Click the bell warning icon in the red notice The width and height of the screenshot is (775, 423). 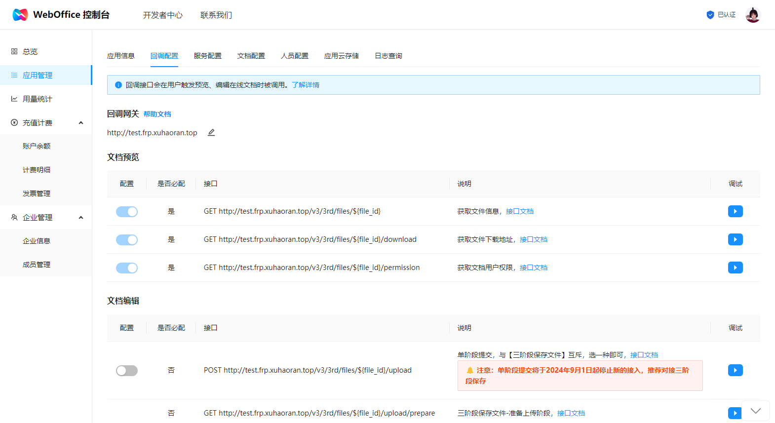470,370
